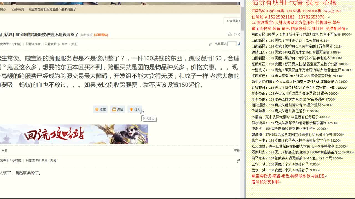The width and height of the screenshot is (355, 199).
Task: Click the 估价有明细-代售-找号 heading in right panel
Action: pos(294,3)
